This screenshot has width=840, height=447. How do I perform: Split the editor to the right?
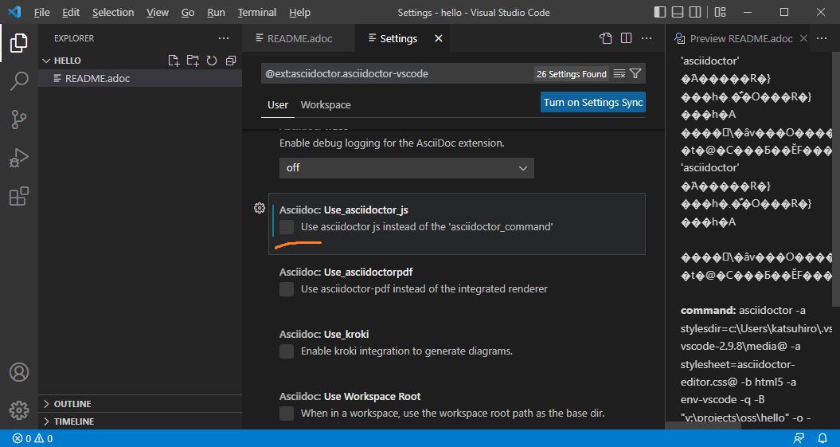click(x=626, y=38)
